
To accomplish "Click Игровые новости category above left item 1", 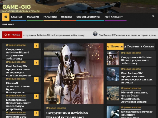I will 16,45.
